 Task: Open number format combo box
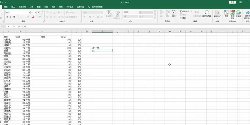point(93,12)
